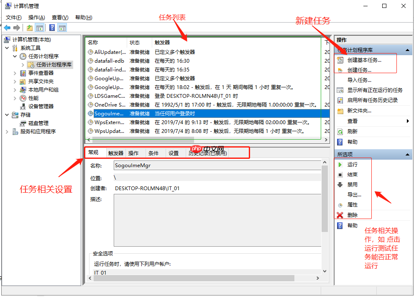414x298 pixels.
Task: Click the 帮助 question mark toolbar icon
Action: 52,28
